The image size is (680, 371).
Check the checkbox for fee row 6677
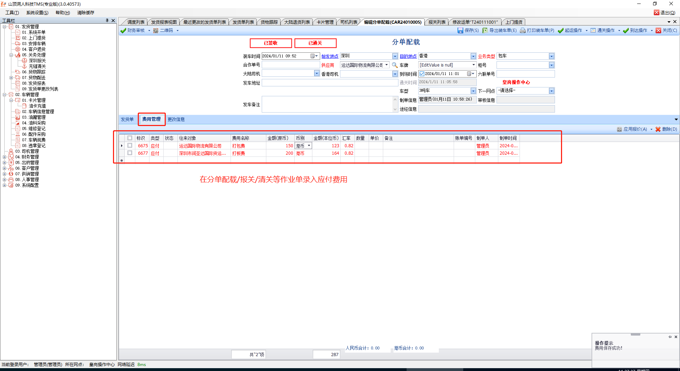(x=130, y=153)
